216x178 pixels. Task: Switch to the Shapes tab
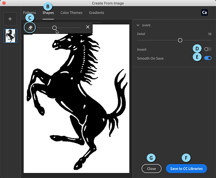pyautogui.click(x=48, y=13)
